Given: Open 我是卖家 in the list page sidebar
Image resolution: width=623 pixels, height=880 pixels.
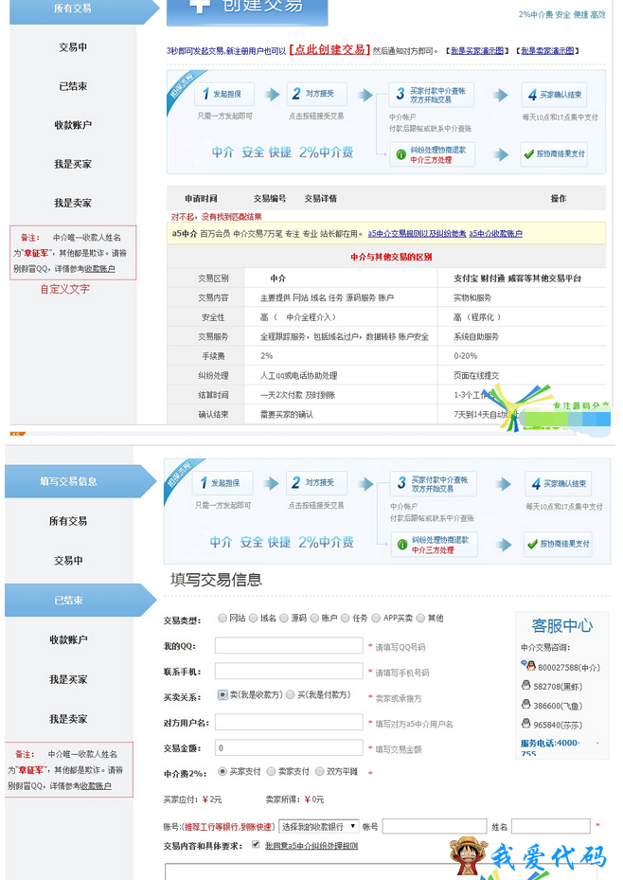Looking at the screenshot, I should click(x=73, y=203).
